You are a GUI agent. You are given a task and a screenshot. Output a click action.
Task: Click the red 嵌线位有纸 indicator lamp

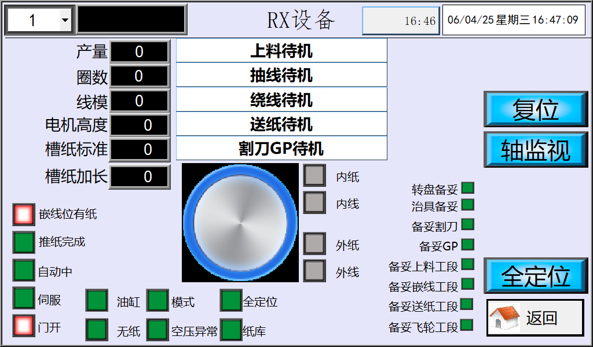[24, 215]
